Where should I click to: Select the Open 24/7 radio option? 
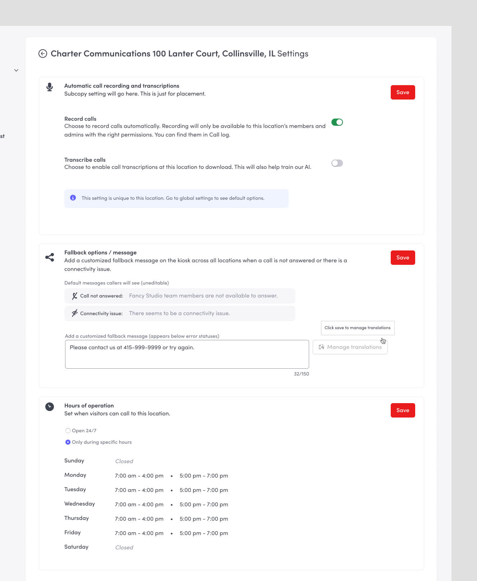(x=68, y=430)
